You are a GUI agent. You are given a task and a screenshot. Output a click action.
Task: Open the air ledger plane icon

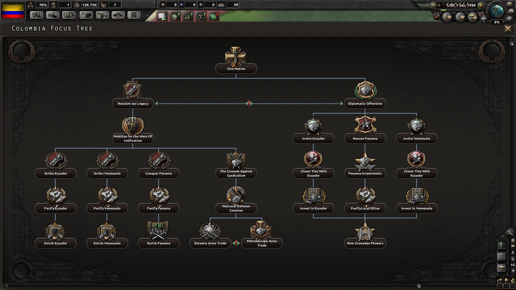473,17
